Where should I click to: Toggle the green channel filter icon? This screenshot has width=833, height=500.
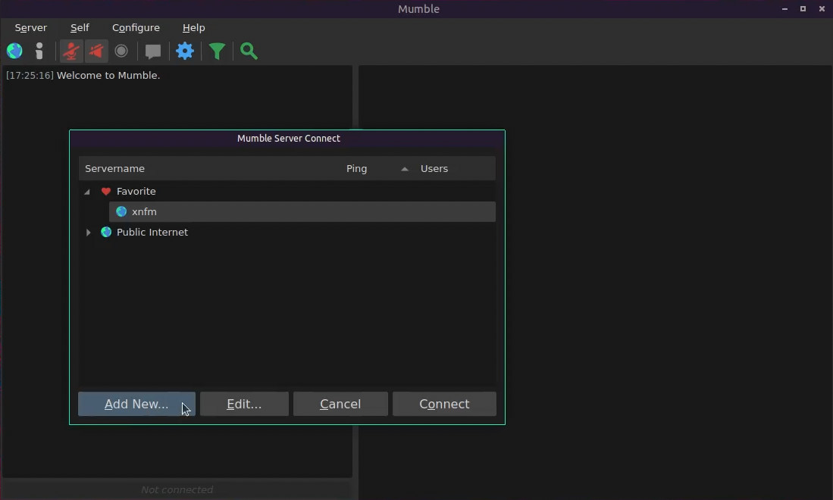[217, 52]
